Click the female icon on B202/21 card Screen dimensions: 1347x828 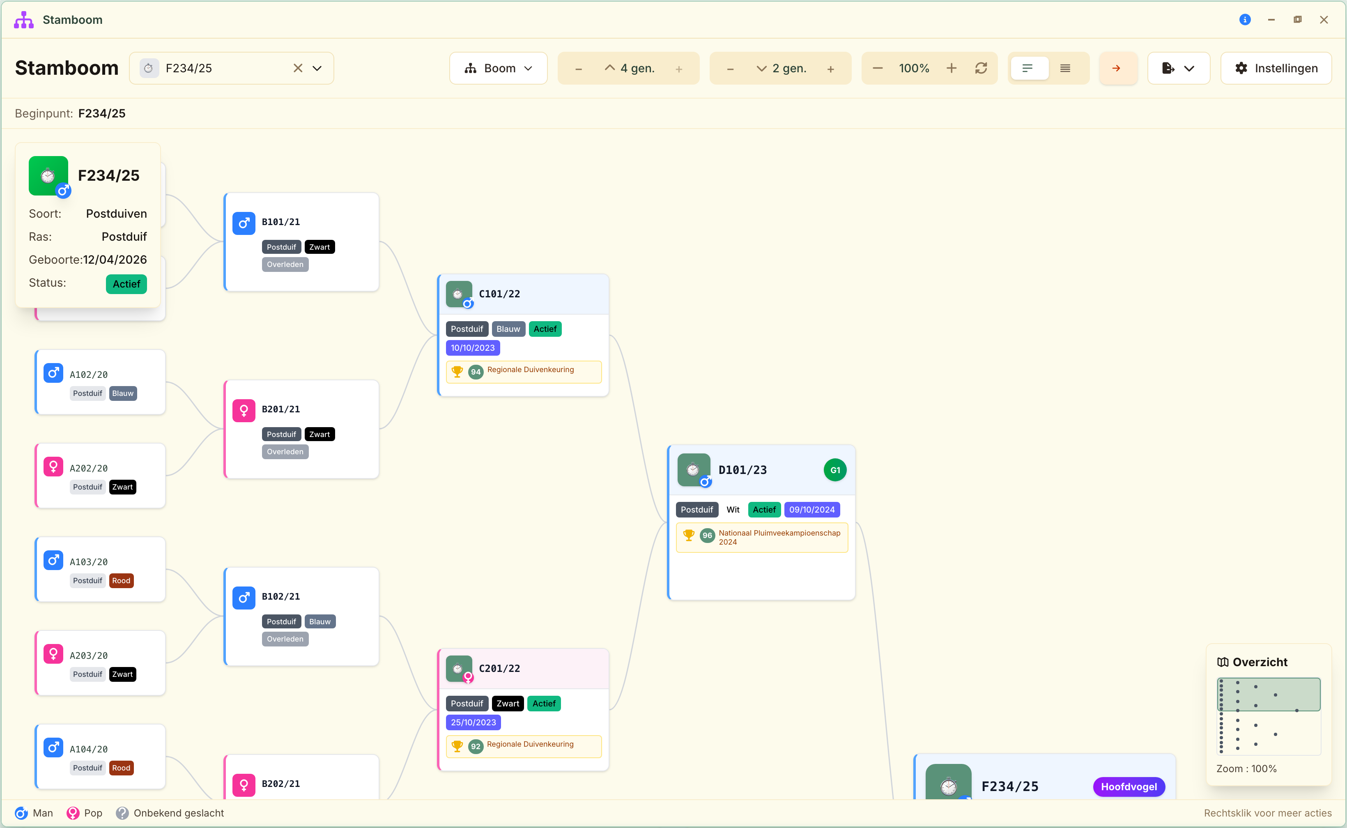coord(244,785)
